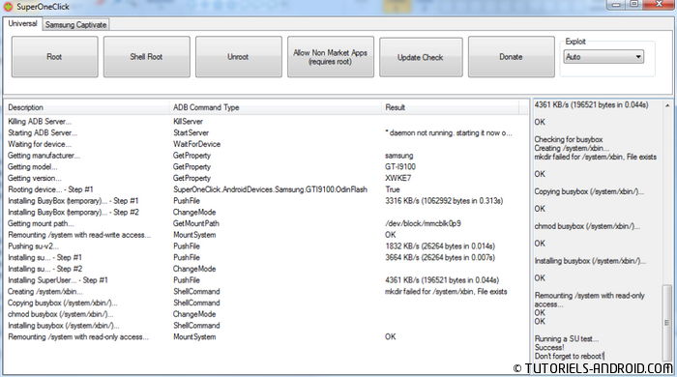
Task: Click the 'samsung' result value
Action: [x=398, y=156]
